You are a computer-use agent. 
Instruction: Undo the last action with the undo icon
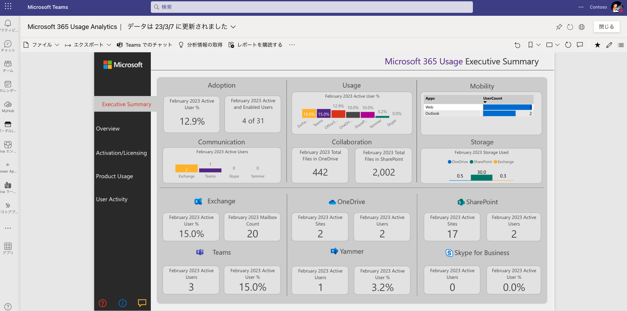517,45
